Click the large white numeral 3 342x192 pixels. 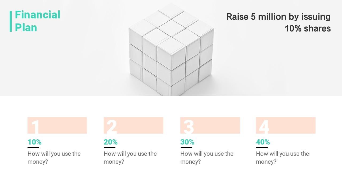point(189,127)
